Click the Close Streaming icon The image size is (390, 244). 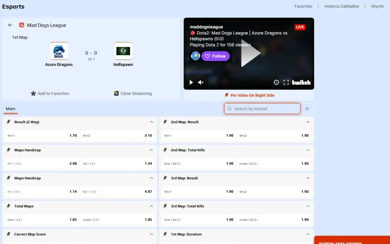coord(116,93)
